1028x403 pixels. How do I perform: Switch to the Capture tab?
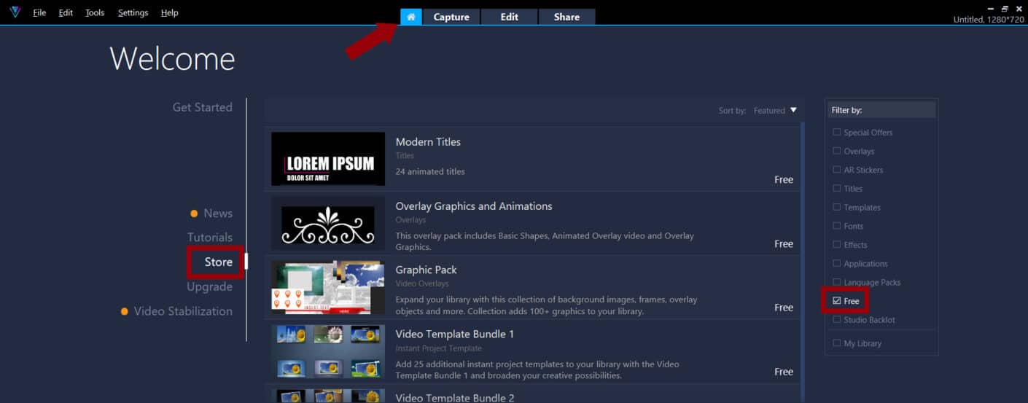pos(451,17)
